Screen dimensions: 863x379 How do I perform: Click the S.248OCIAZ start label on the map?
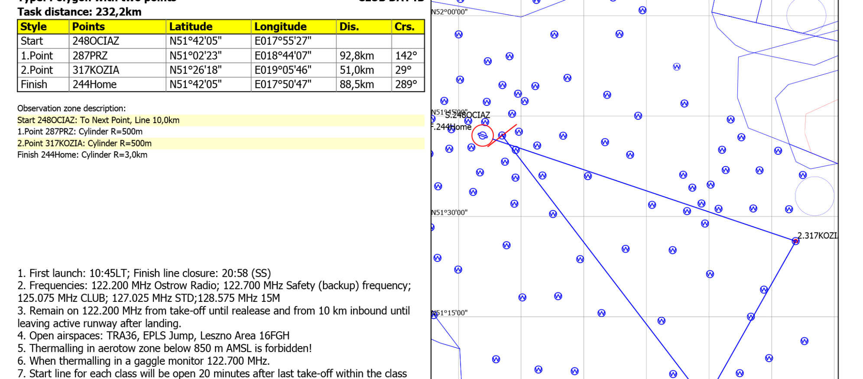coord(468,115)
